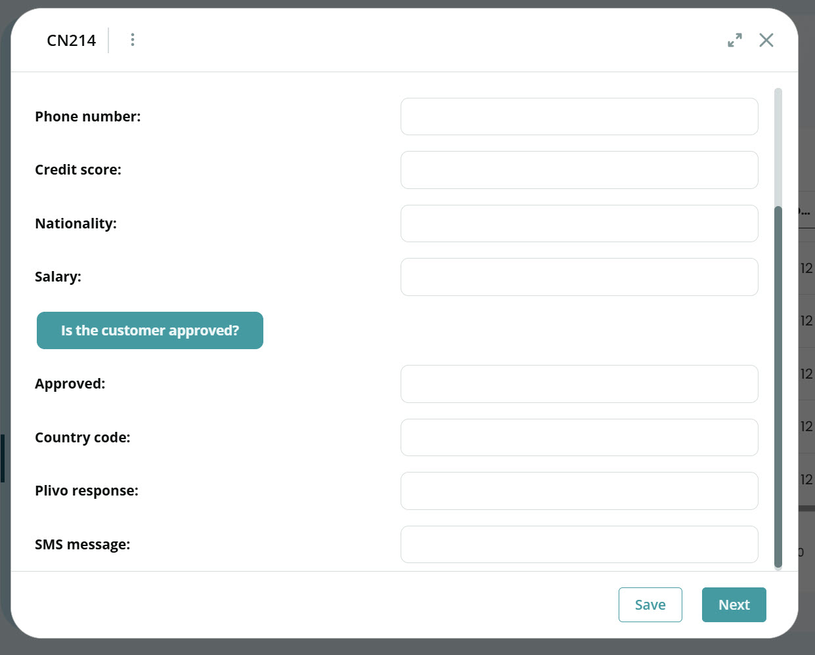Image resolution: width=815 pixels, height=655 pixels.
Task: Close the CN214 dialog
Action: click(766, 40)
